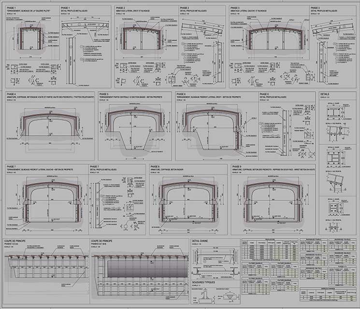The height and width of the screenshot is (309, 360).
Task: Click the 'PHASE 4' Armature Coffrage Betonnage title
Action: 50,96
